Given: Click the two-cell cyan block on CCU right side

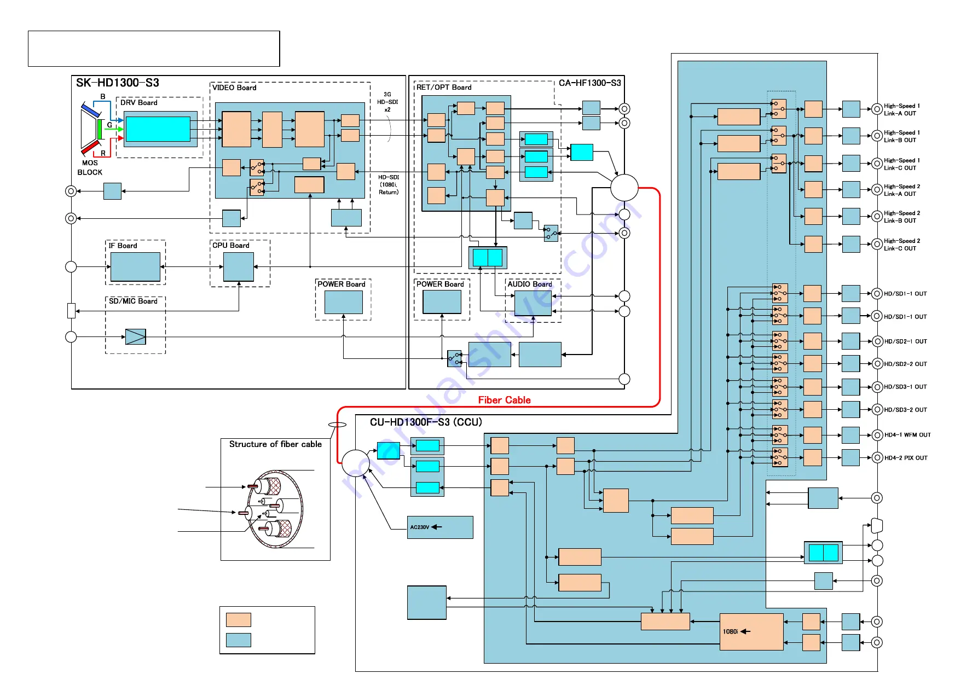Looking at the screenshot, I should tap(823, 553).
